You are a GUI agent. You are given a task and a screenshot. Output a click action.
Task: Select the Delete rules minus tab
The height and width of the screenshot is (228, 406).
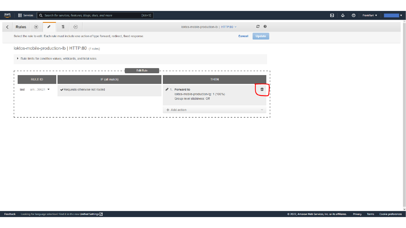76,27
